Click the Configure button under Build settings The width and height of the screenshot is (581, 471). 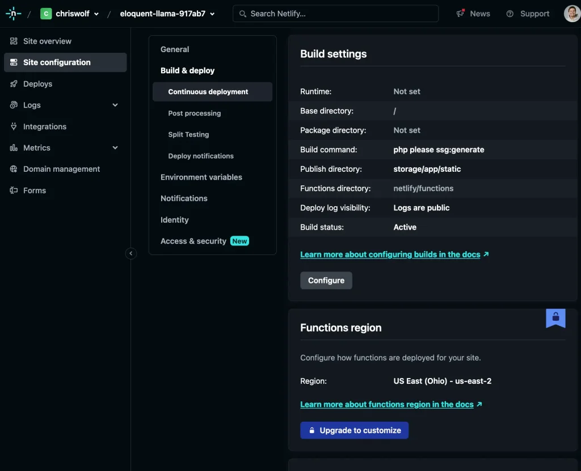tap(326, 280)
